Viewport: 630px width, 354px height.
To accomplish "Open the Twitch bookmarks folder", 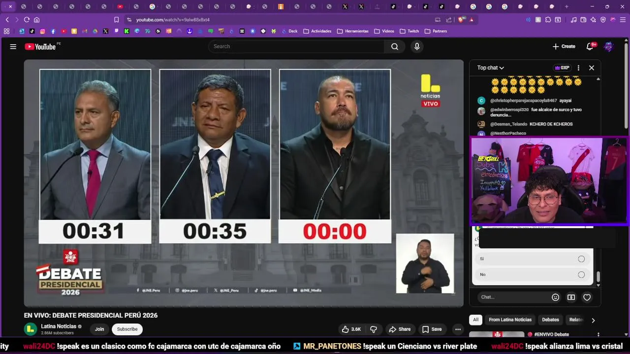I will pyautogui.click(x=409, y=31).
